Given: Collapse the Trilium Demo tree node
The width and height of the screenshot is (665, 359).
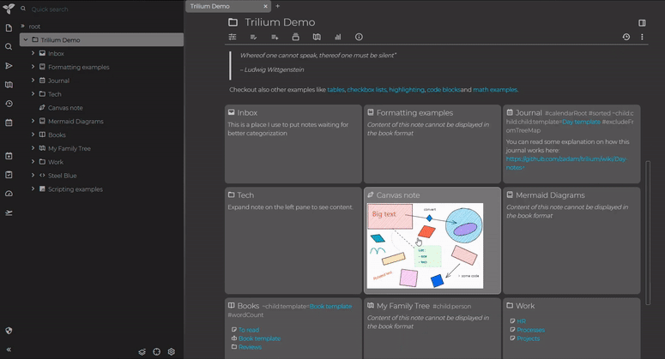Looking at the screenshot, I should coord(24,39).
